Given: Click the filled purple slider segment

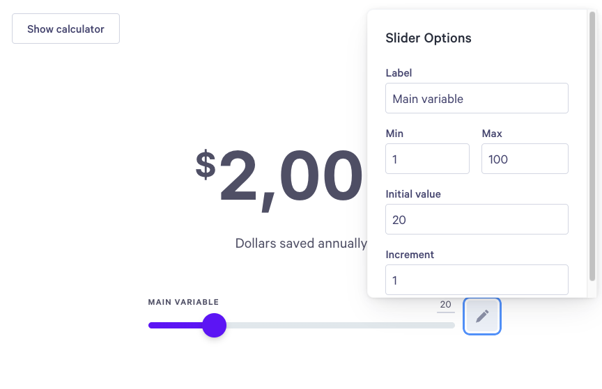Looking at the screenshot, I should tap(176, 325).
